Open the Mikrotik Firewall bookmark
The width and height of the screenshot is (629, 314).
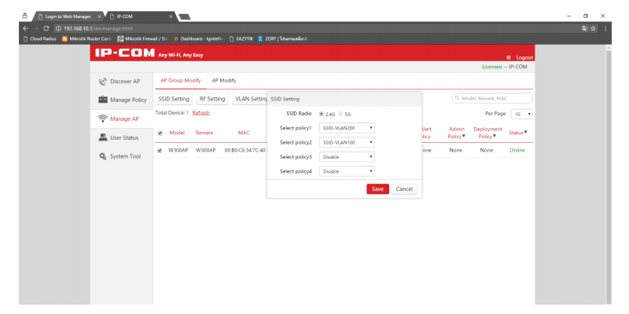pos(142,38)
